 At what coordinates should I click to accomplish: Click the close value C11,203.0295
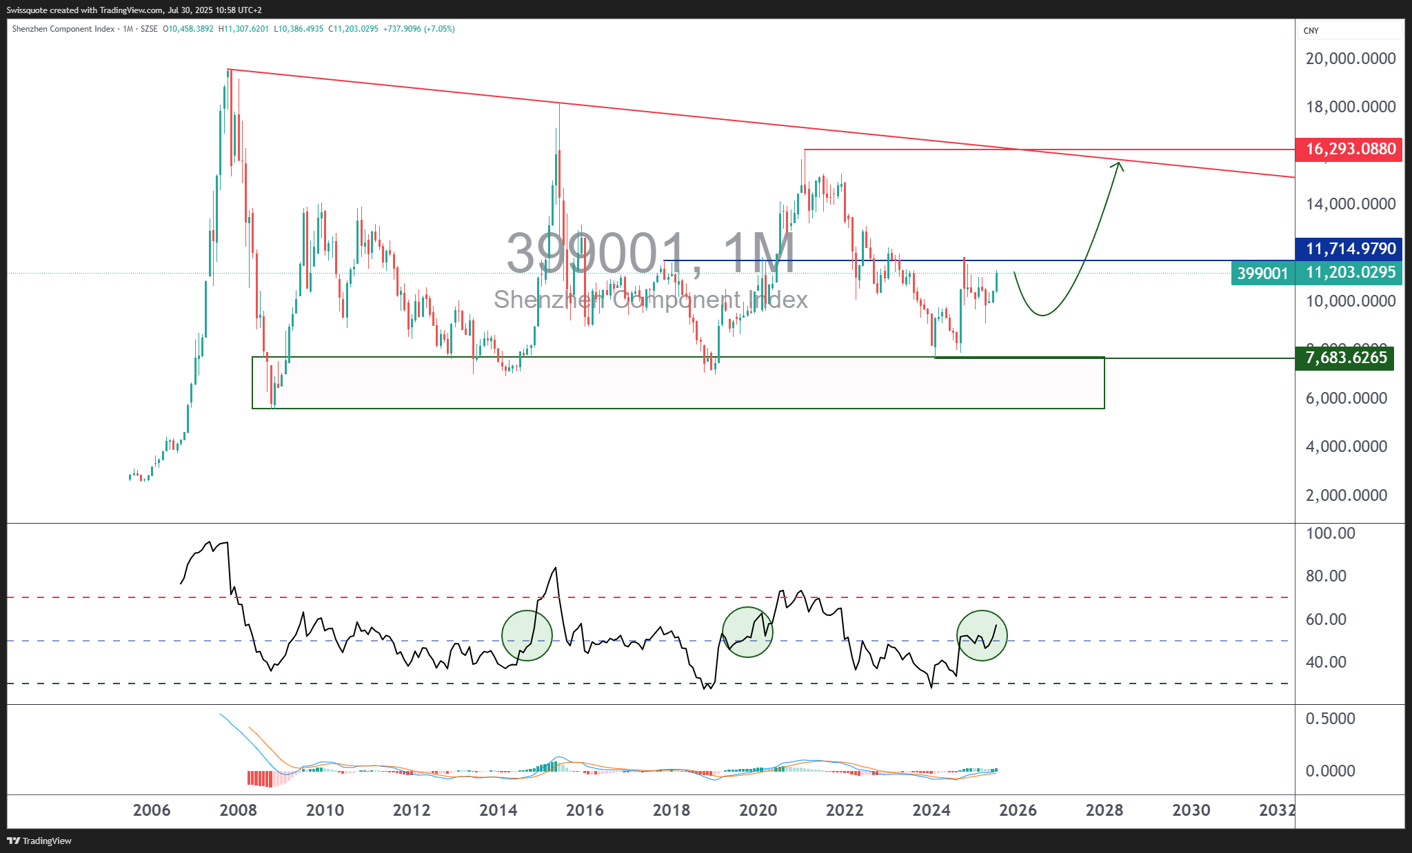[x=353, y=29]
